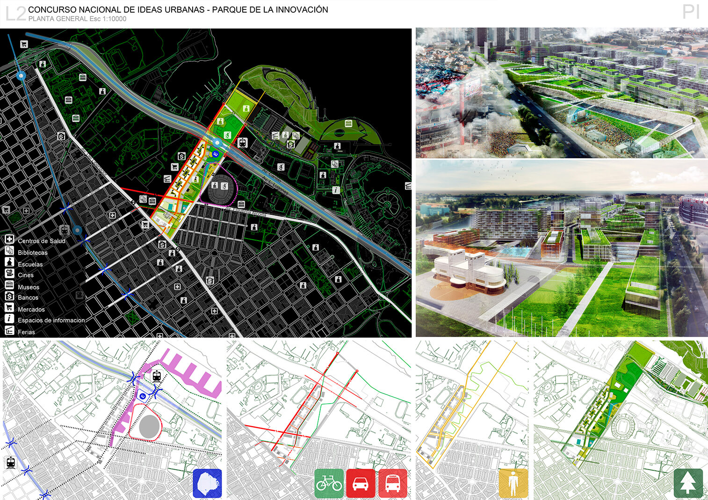Select the red car icon
The height and width of the screenshot is (500, 708).
point(360,483)
